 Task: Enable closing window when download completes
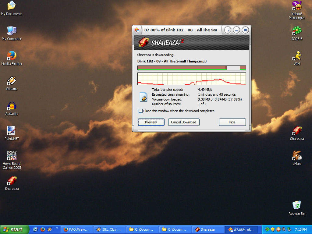140,111
